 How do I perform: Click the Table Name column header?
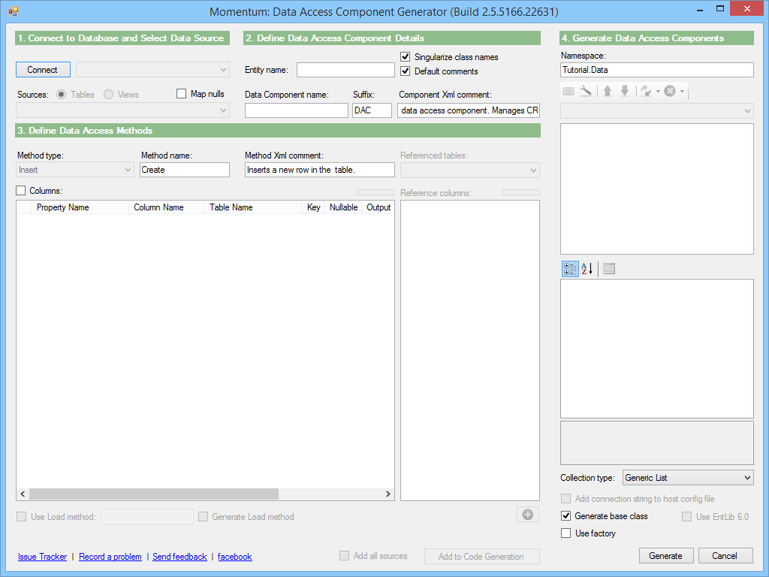(252, 207)
